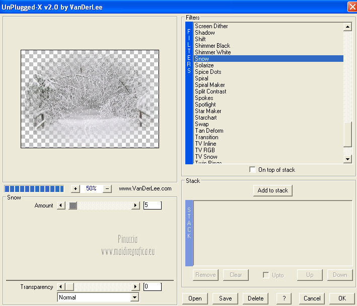The image size is (357, 306).
Task: Click the 50% zoom level value
Action: (x=91, y=188)
